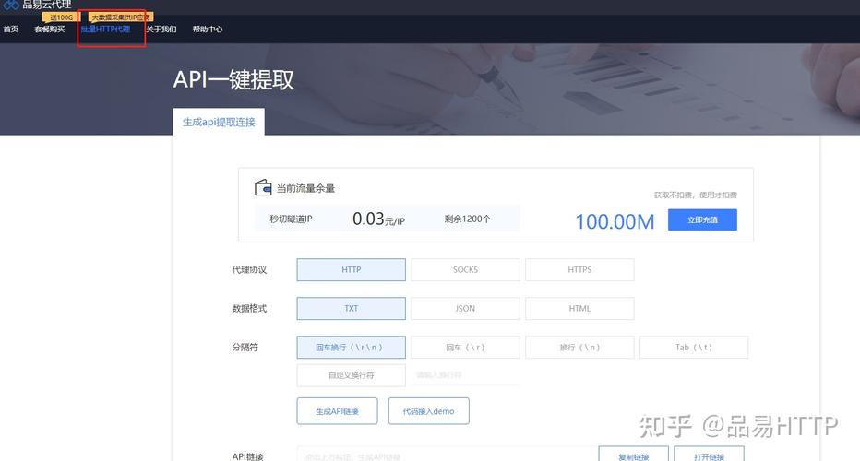860x461 pixels.
Task: Click the 100.00M balance value
Action: (615, 221)
